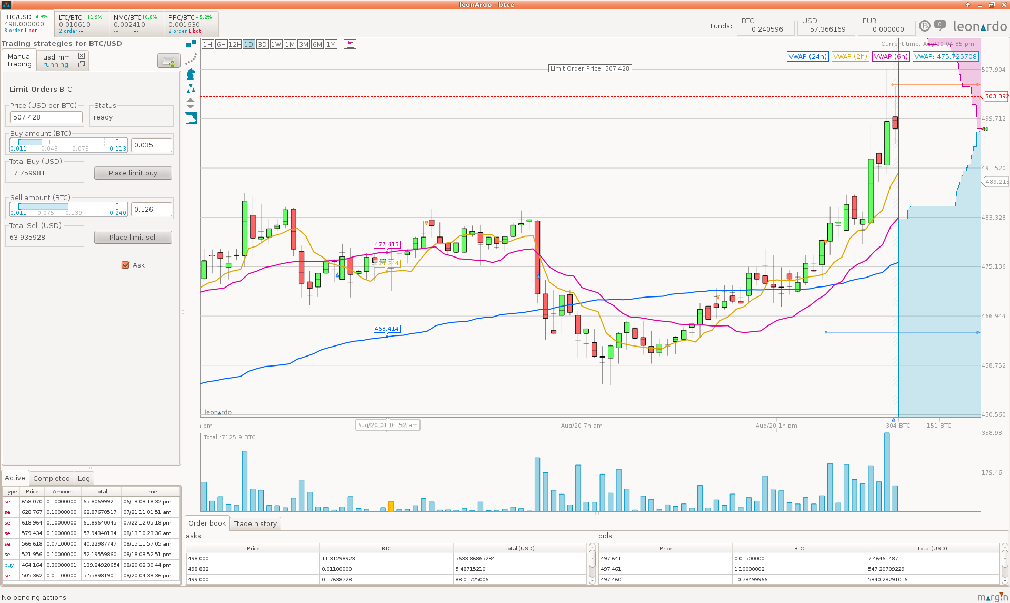Image resolution: width=1010 pixels, height=603 pixels.
Task: Sort active orders by Price column
Action: [x=32, y=491]
